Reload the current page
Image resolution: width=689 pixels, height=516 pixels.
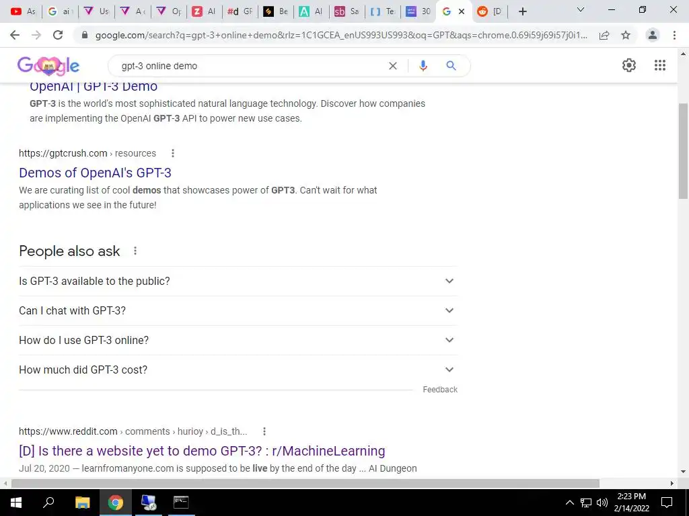tap(58, 35)
